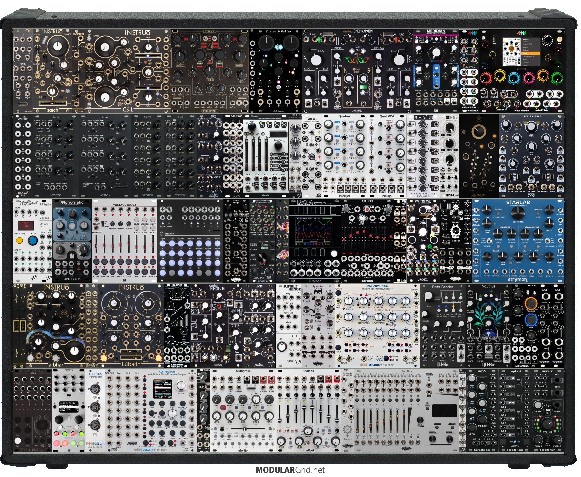Click the STARLAB title text
The width and height of the screenshot is (581, 477).
518,202
